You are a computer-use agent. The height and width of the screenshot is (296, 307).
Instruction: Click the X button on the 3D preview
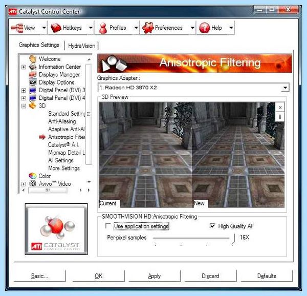tap(280, 108)
